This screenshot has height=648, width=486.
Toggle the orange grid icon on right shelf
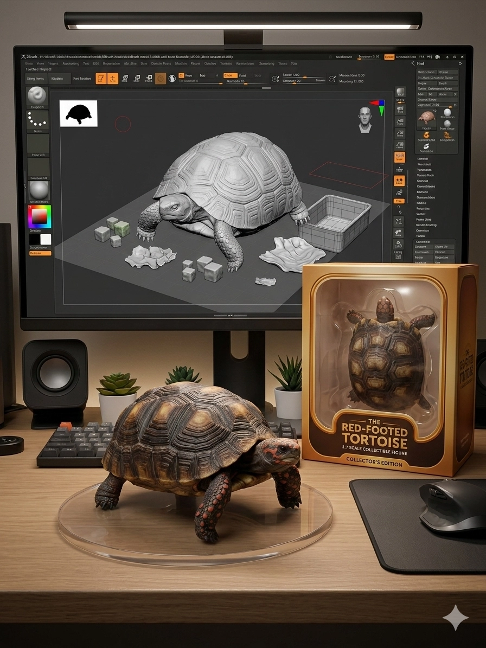tap(400, 157)
